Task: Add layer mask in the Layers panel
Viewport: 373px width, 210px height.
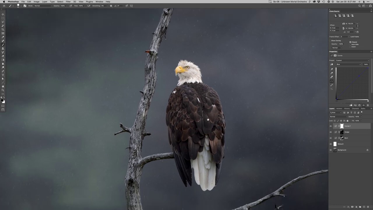Action: click(x=352, y=207)
